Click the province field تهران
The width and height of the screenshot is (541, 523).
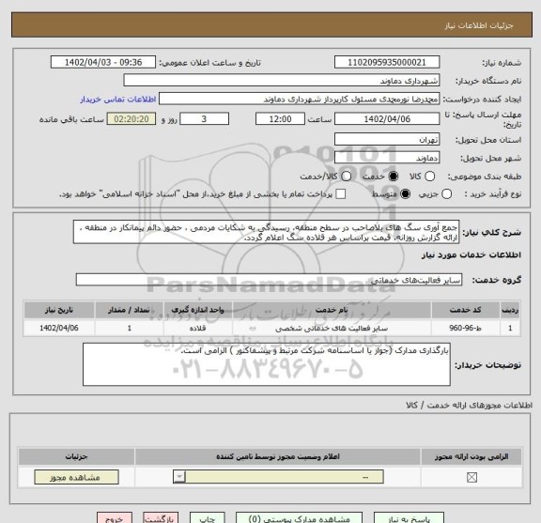(x=387, y=139)
